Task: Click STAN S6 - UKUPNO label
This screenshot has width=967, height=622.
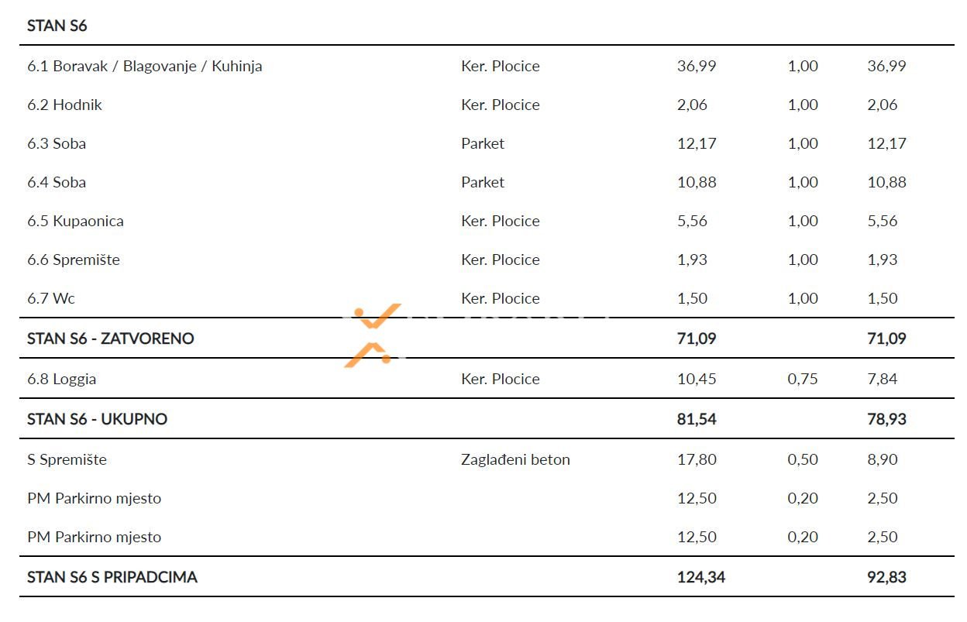Action: (x=98, y=419)
